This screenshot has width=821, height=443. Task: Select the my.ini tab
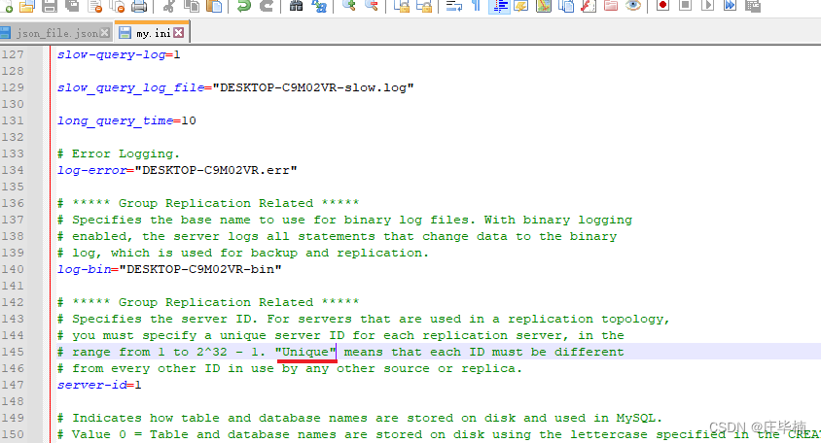[x=152, y=32]
